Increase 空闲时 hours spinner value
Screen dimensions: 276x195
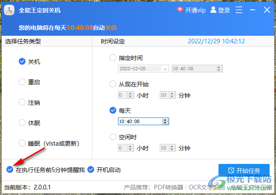tap(130, 146)
